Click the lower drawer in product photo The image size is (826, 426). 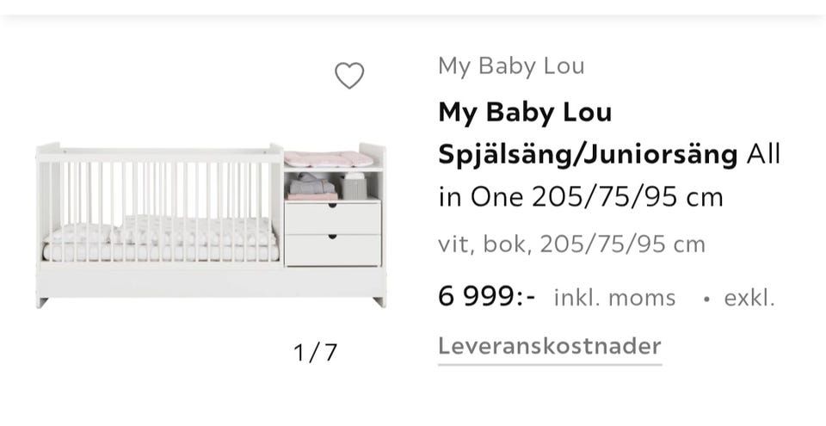coord(332,250)
